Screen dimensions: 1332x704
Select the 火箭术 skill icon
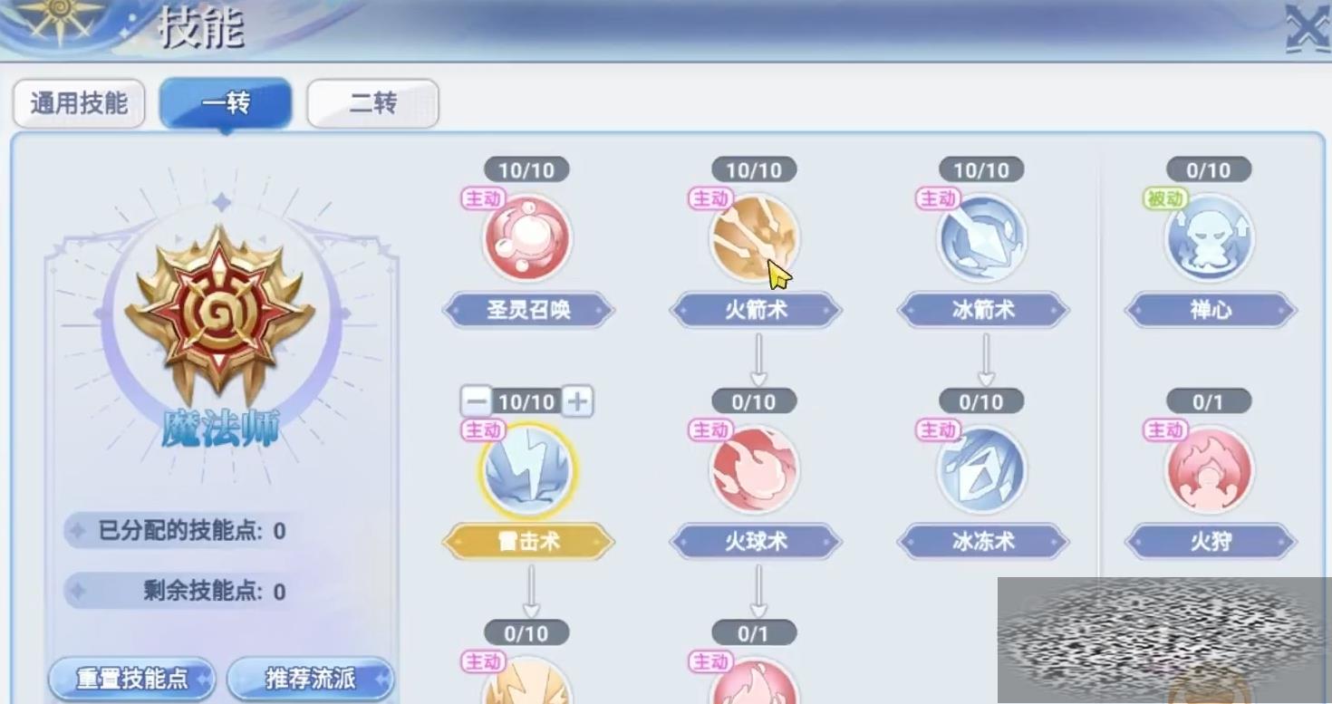tap(755, 239)
